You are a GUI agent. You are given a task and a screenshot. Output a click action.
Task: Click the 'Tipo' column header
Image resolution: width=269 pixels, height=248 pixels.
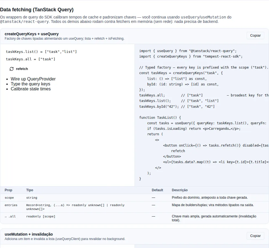tap(30, 190)
